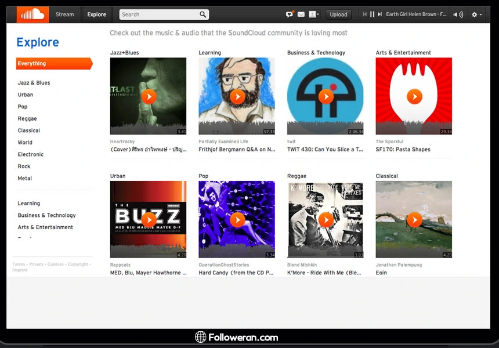
Task: Skip to the previous track
Action: [364, 14]
